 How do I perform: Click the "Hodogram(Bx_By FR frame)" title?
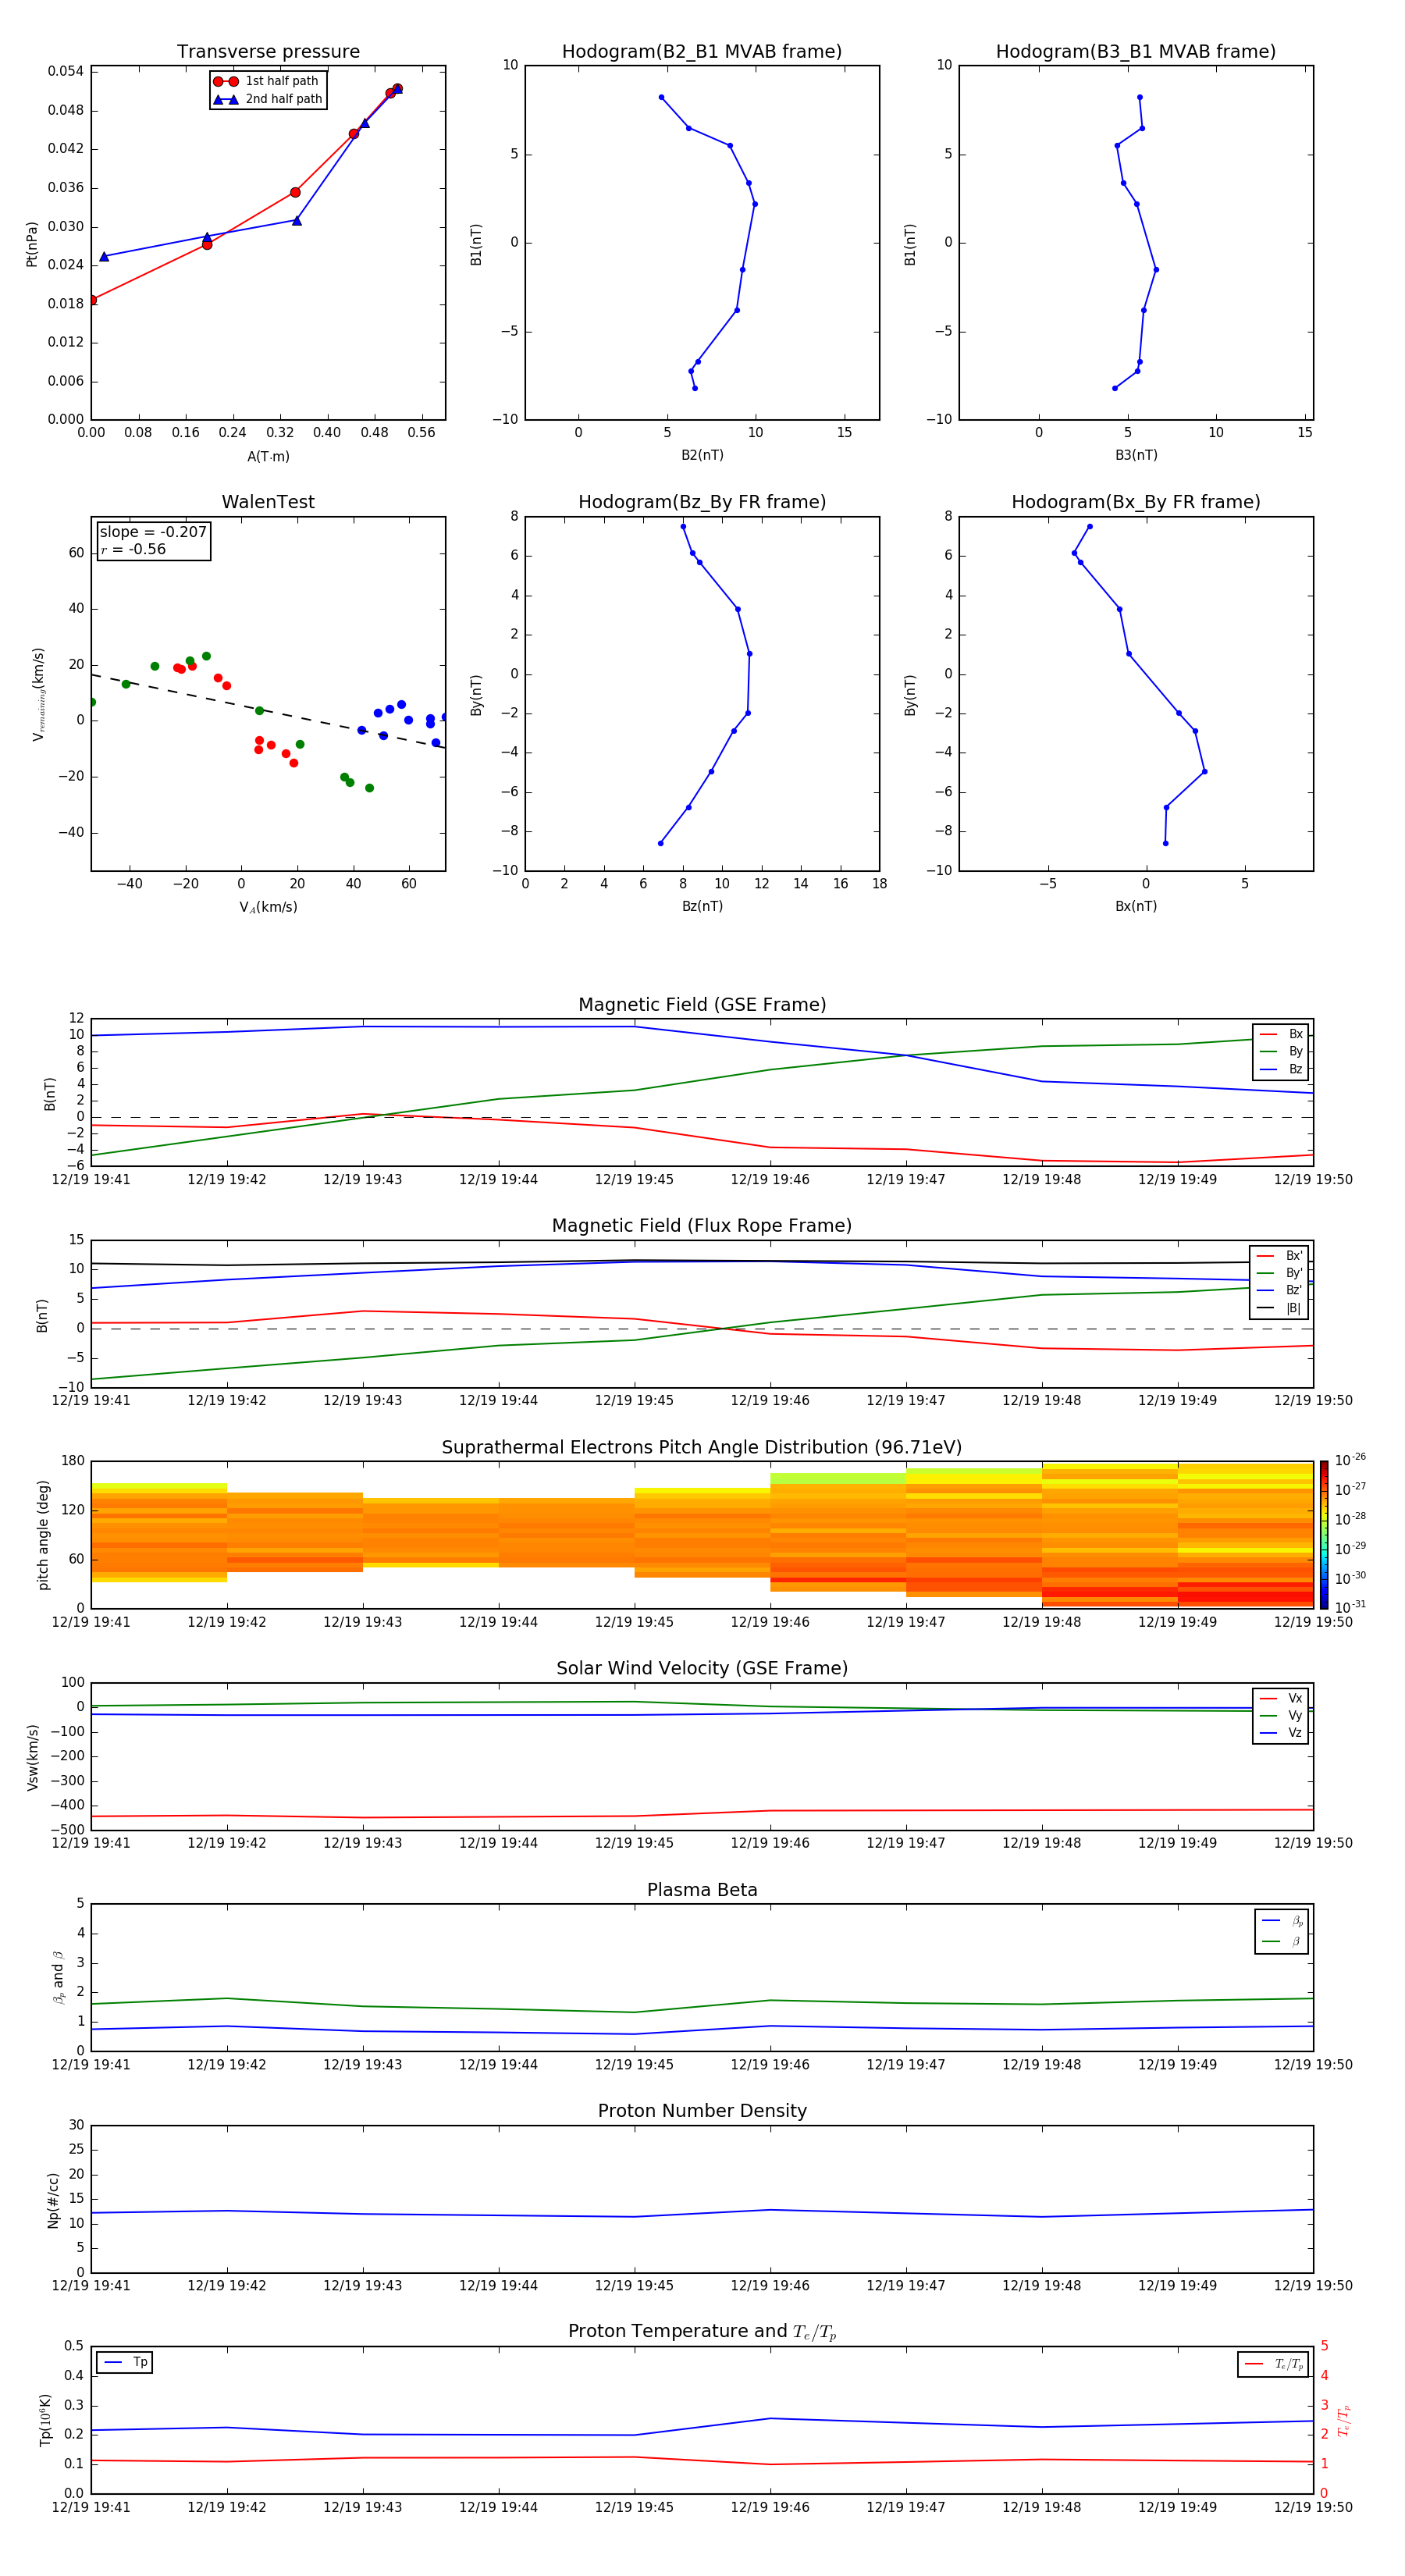pos(1136,502)
